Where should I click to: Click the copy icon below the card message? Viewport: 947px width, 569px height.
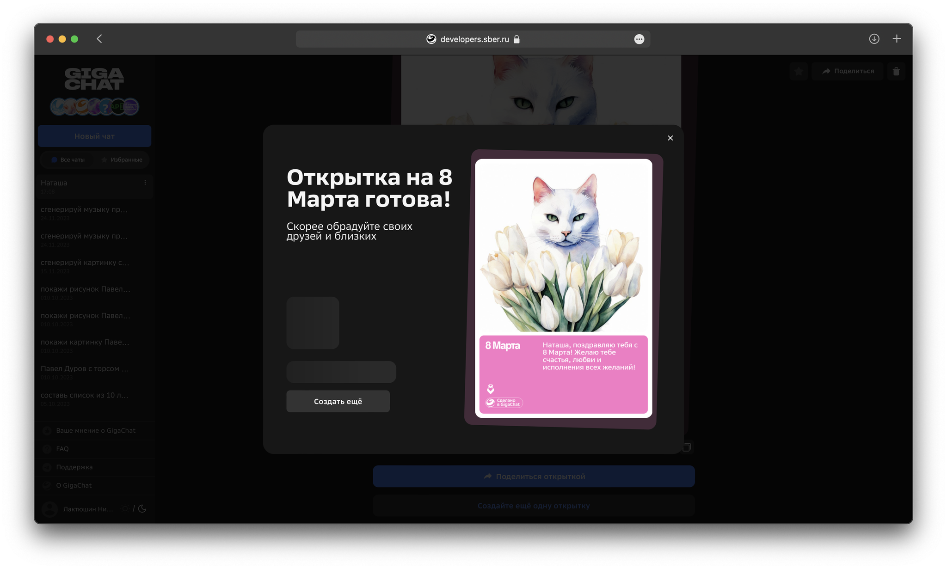tap(687, 447)
